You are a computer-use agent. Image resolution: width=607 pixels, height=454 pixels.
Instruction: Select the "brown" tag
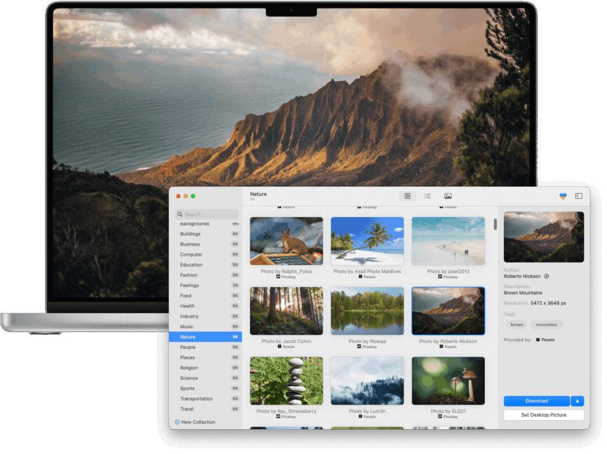[517, 325]
